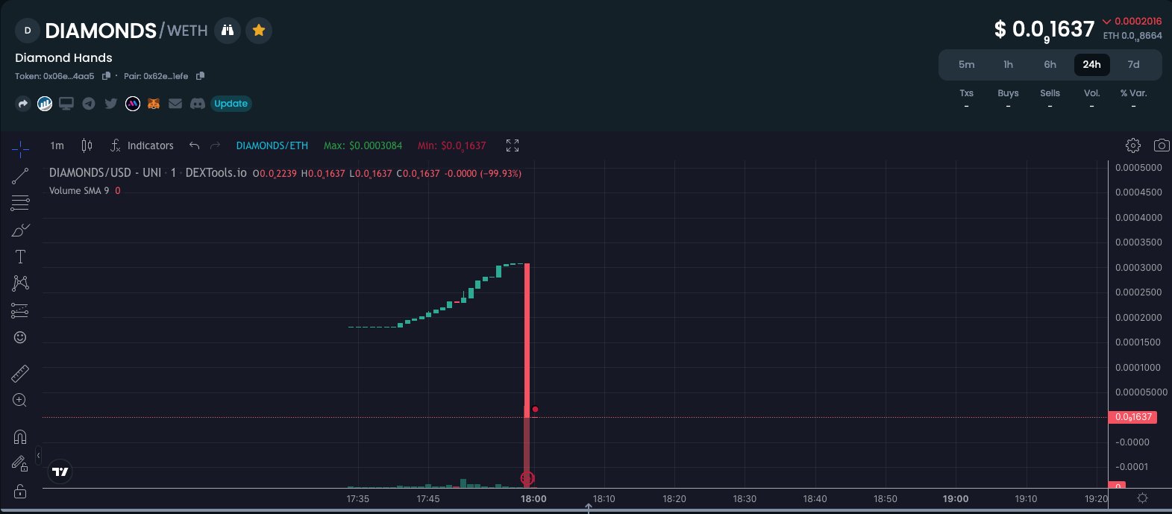
Task: Copy the token address 0x06e...4aa5
Action: 106,76
